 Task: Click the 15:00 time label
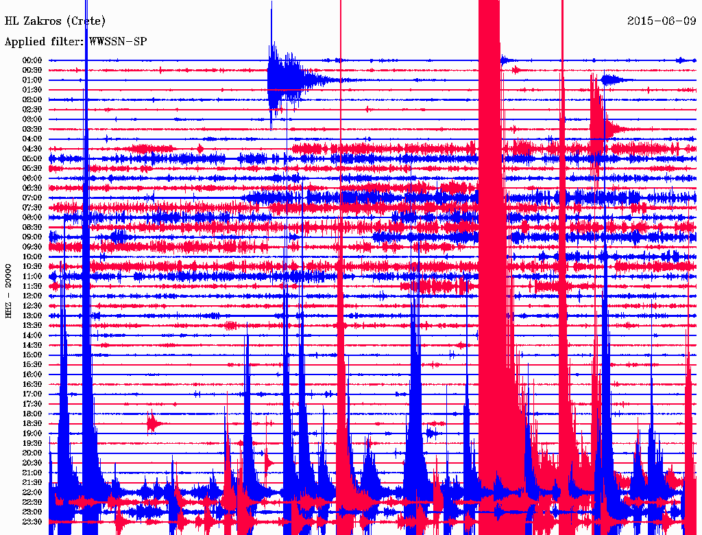coord(32,355)
